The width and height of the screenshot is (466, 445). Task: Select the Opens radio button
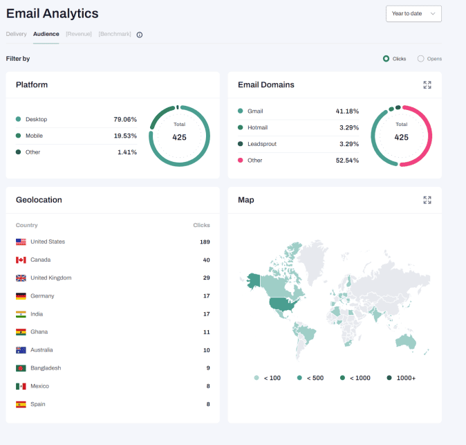coord(420,59)
